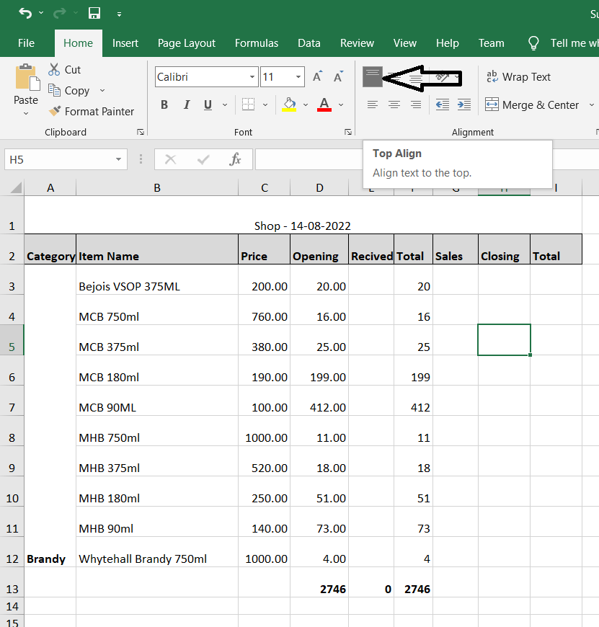Click the Increase Indent icon

point(463,104)
